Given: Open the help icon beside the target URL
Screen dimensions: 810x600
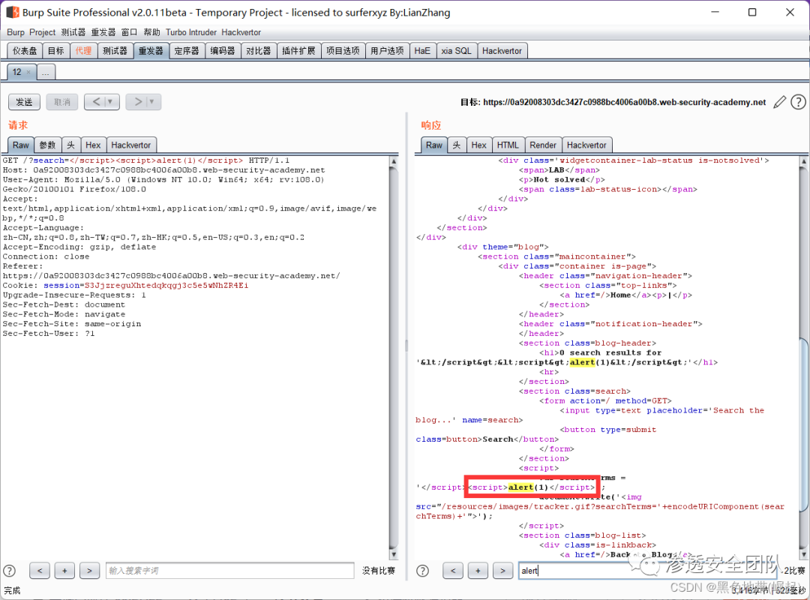Looking at the screenshot, I should click(798, 102).
